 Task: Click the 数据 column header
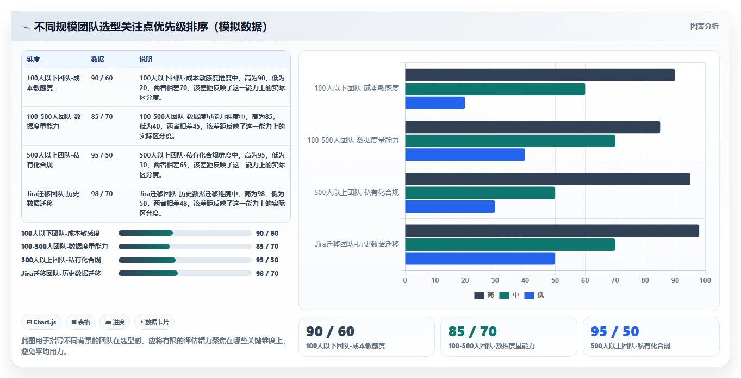(98, 60)
